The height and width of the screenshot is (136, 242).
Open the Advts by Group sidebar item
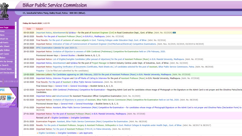coord(7,61)
